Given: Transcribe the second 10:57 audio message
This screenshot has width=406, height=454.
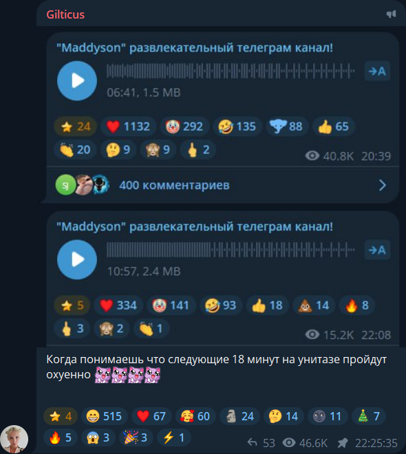Looking at the screenshot, I should (x=377, y=250).
